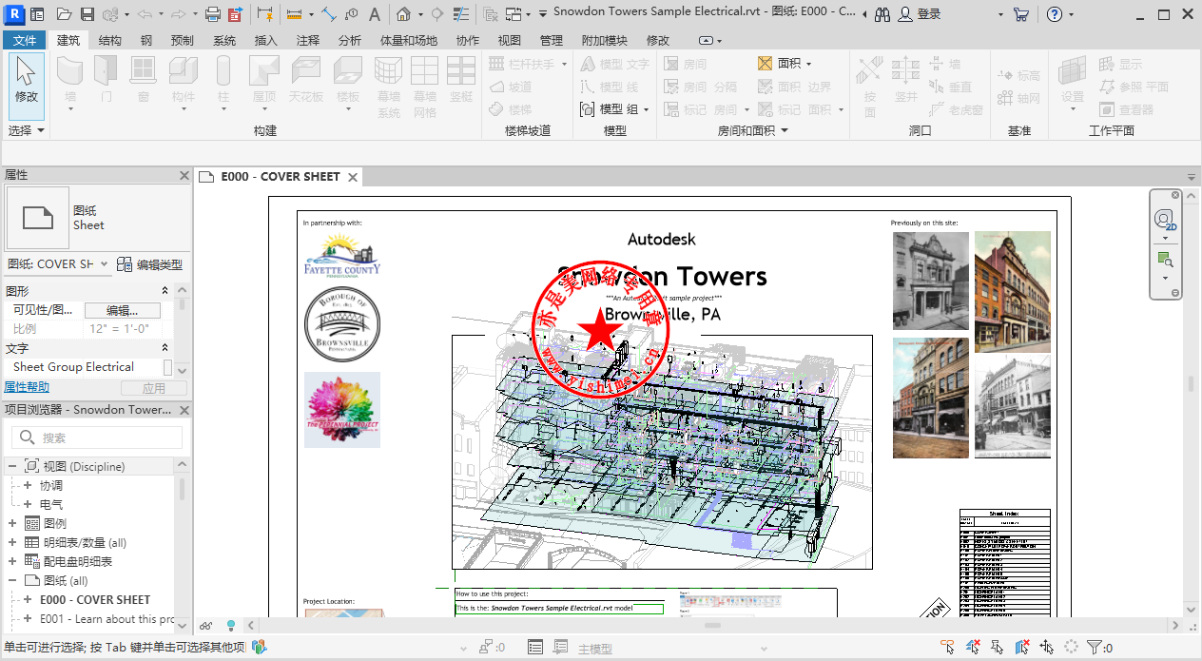Viewport: 1202px width, 661px height.
Task: Click the 编辑类型 (Edit Type) button
Action: [149, 264]
